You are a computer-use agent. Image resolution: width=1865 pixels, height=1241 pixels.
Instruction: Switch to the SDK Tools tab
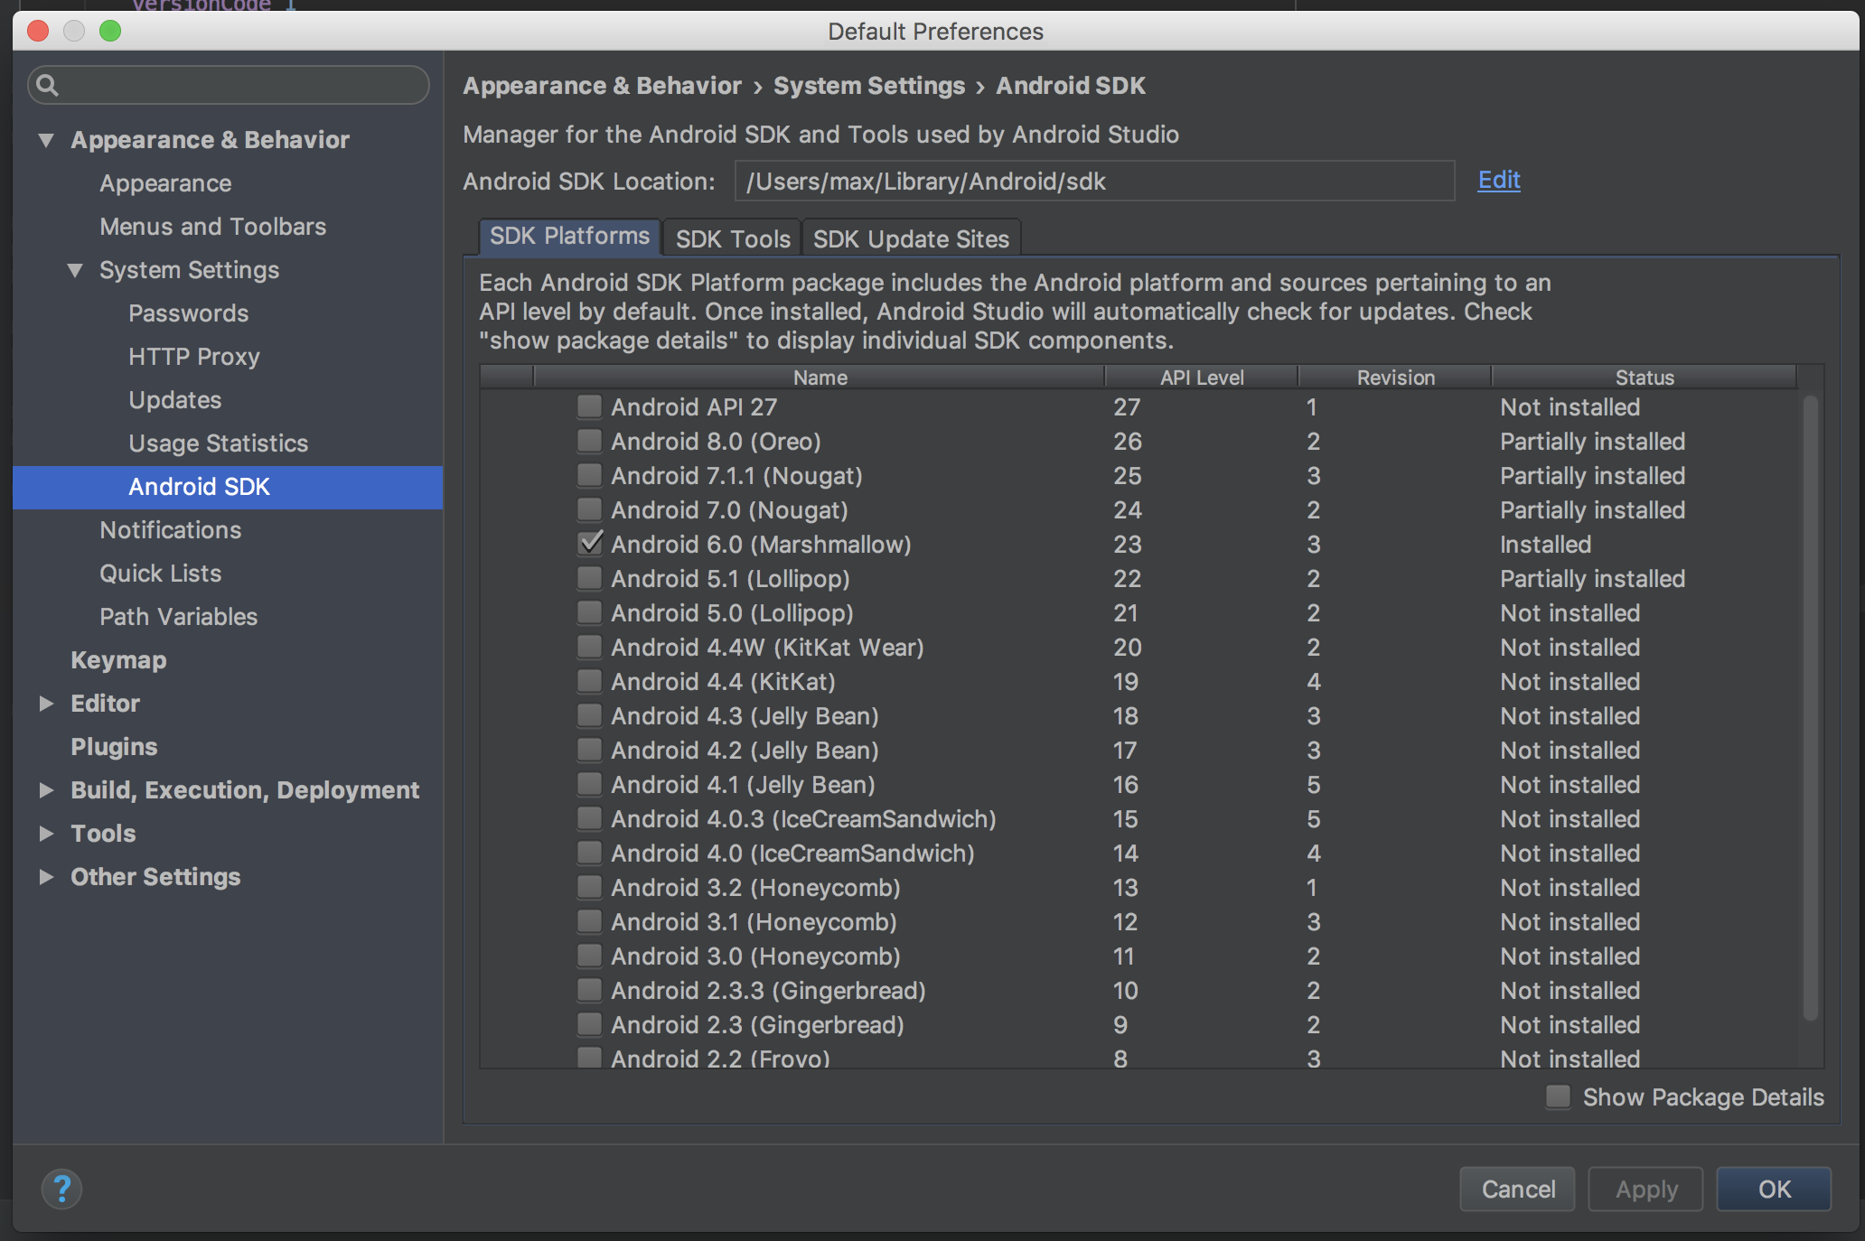point(732,238)
